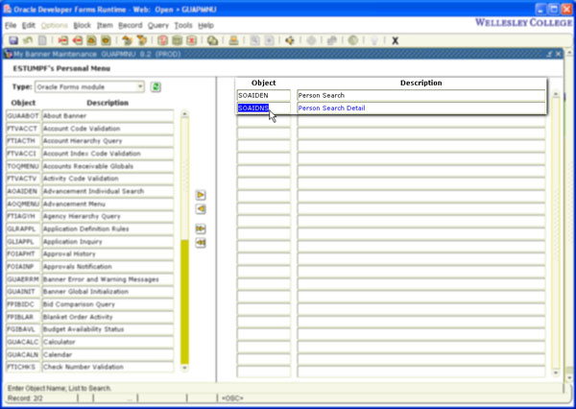Select GUACALC Calculator entry
The image size is (576, 409).
pos(89,342)
